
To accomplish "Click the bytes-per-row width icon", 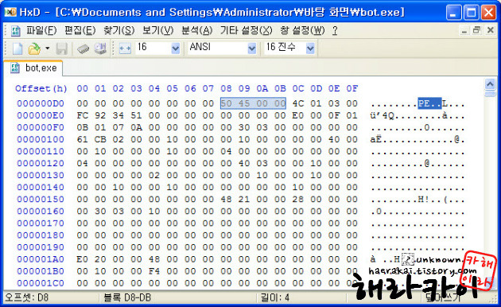I will [x=125, y=49].
